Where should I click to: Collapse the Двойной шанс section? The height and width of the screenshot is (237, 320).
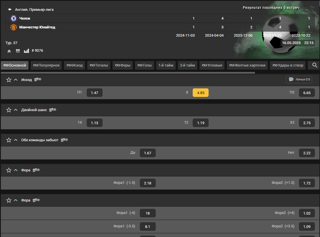(x=16, y=110)
